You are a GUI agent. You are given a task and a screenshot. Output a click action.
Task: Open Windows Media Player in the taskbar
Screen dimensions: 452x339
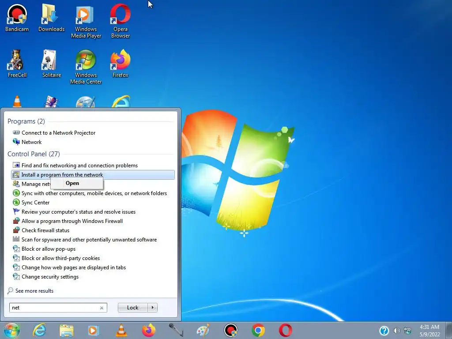point(94,330)
